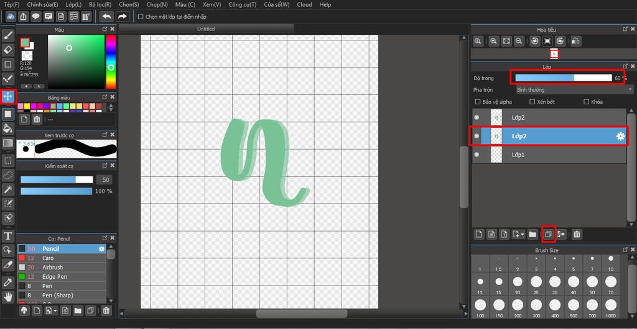Select the Hand pan tool
The image size is (637, 329).
pyautogui.click(x=7, y=297)
